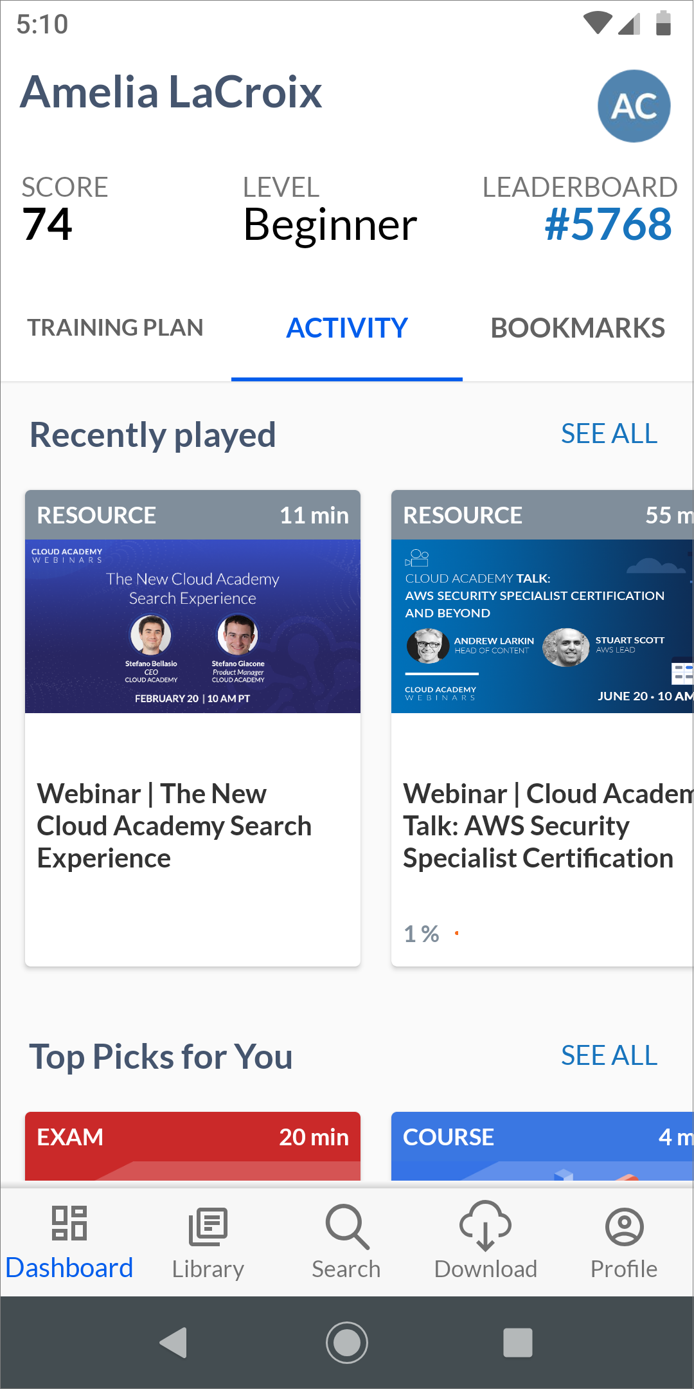Tap the title 'Webinar | Cloud Academy Talk: AWS Security'
This screenshot has height=1389, width=694.
pos(549,826)
